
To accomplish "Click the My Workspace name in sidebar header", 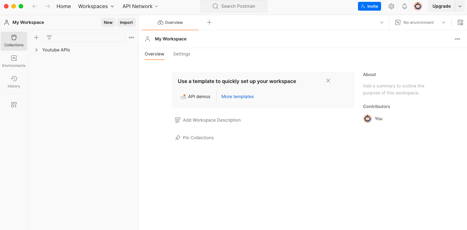I will click(28, 22).
